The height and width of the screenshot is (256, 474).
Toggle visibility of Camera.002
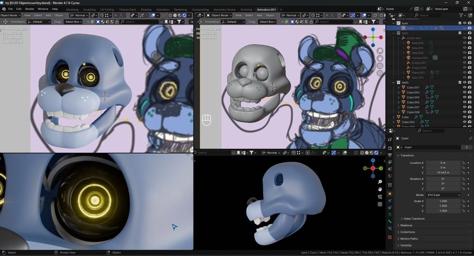pos(465,58)
